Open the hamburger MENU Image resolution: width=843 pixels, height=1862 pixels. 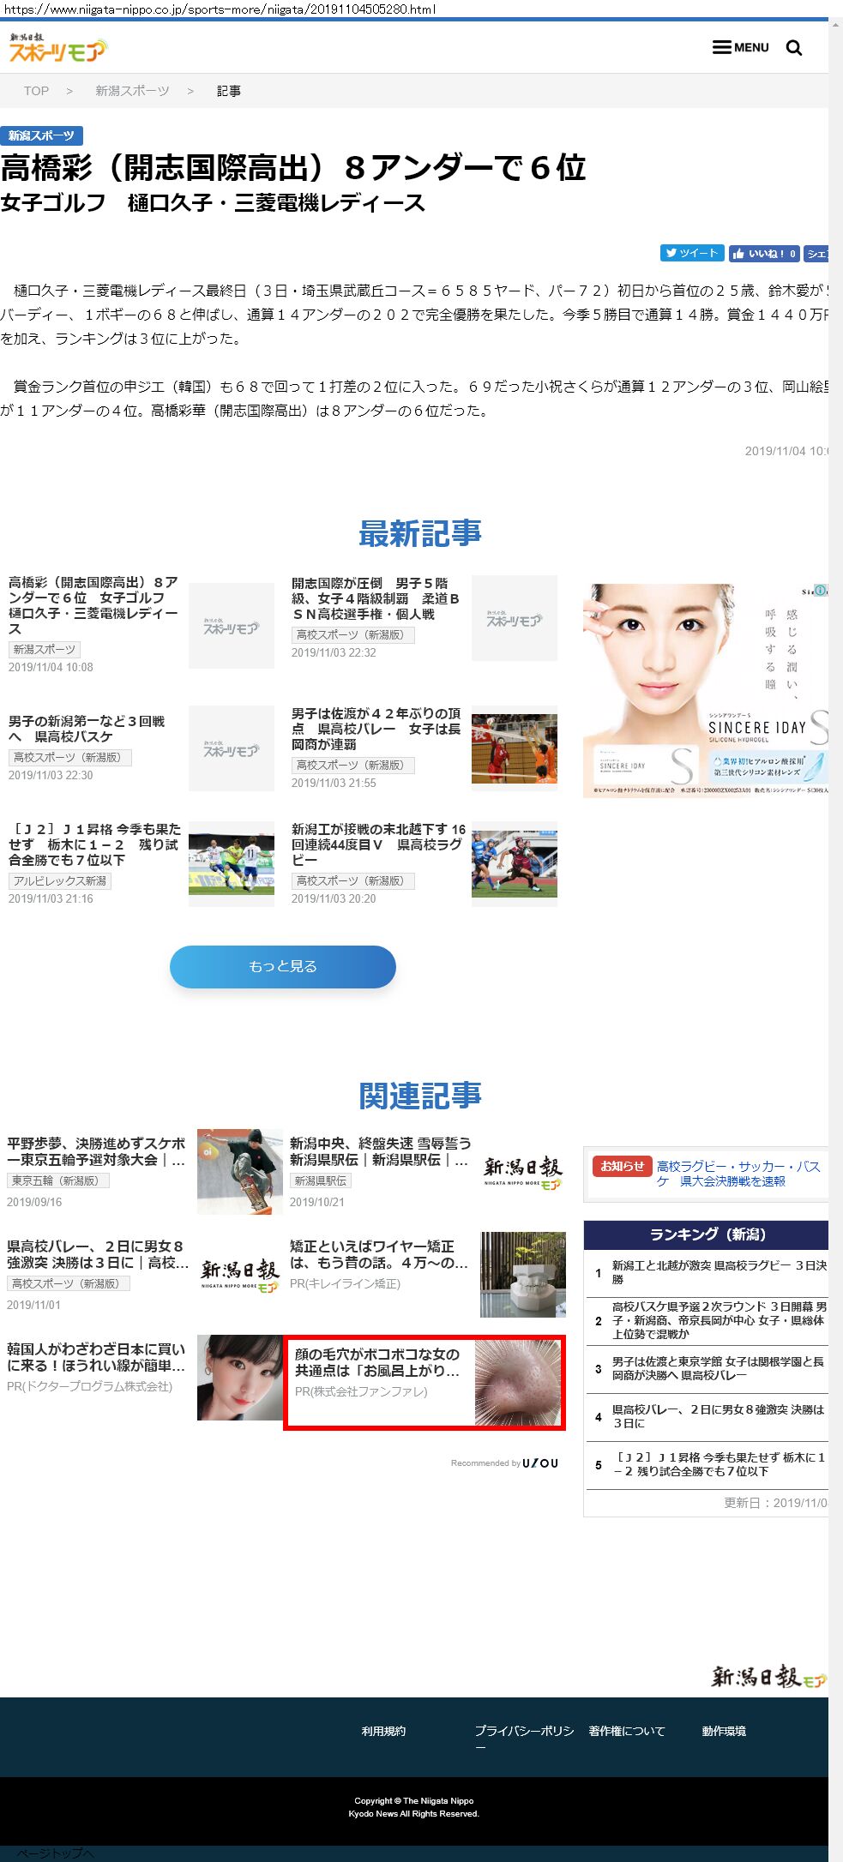(741, 48)
